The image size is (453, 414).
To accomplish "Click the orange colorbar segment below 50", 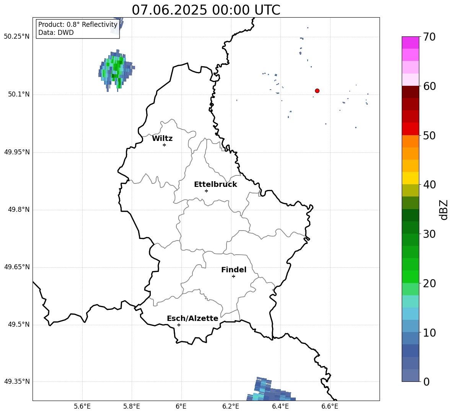I will [411, 141].
